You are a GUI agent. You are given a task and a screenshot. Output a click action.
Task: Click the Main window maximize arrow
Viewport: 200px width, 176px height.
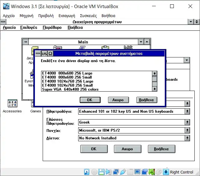click(x=147, y=42)
